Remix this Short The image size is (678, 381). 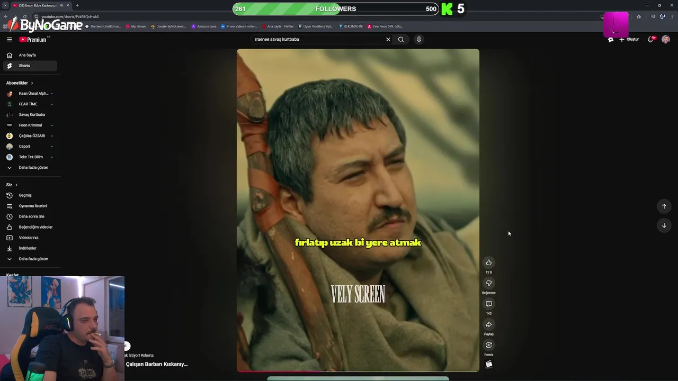point(489,345)
